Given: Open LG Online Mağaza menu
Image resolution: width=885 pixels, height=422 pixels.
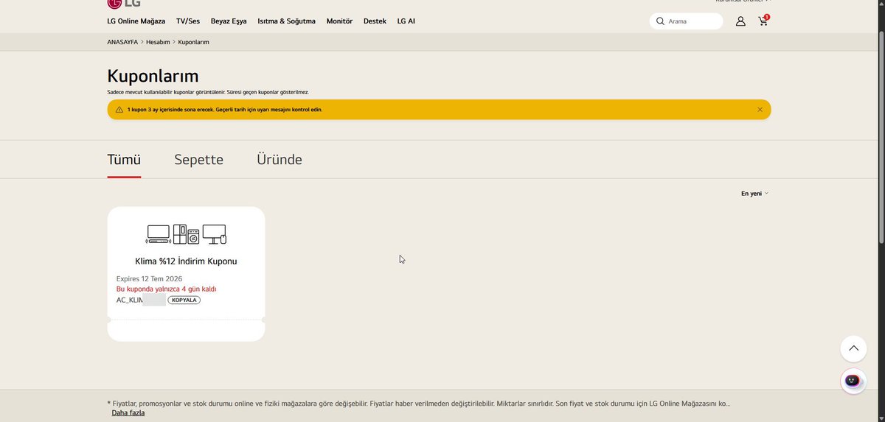Looking at the screenshot, I should (136, 21).
